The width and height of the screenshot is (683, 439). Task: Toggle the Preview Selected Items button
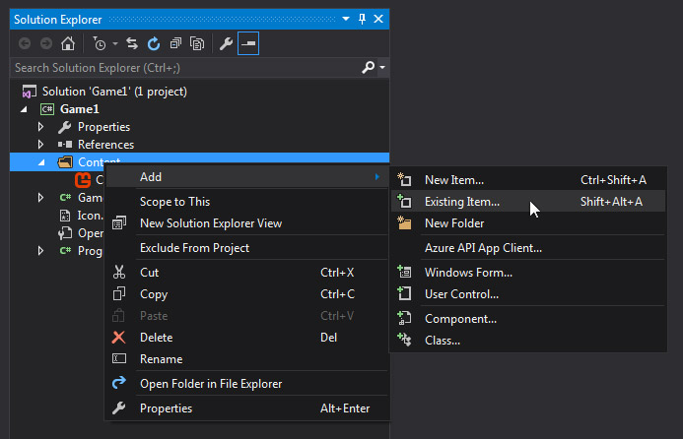248,44
